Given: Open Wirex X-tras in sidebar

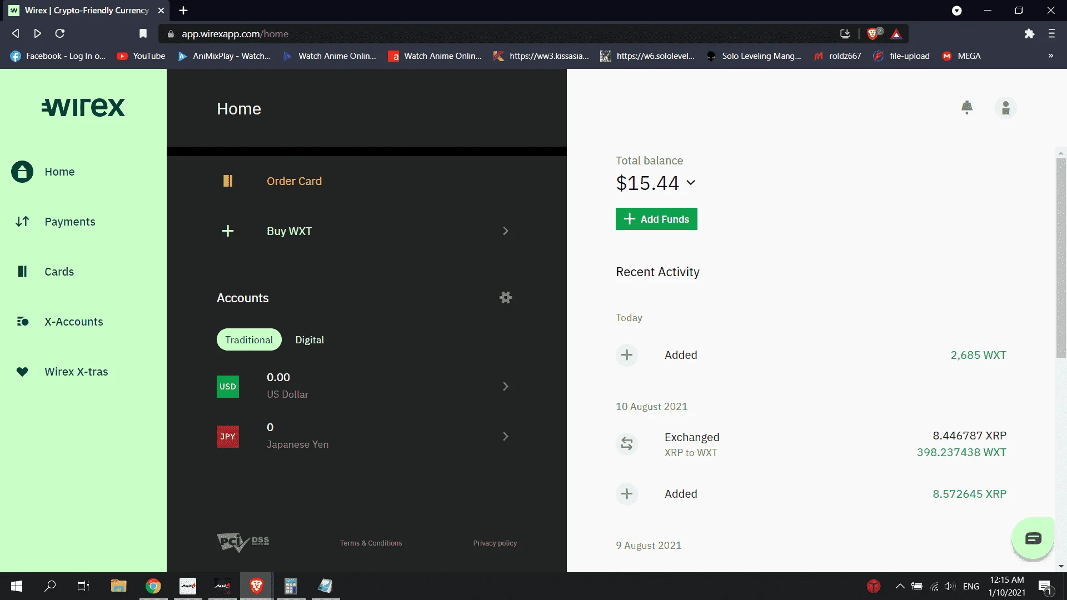Looking at the screenshot, I should [x=76, y=372].
